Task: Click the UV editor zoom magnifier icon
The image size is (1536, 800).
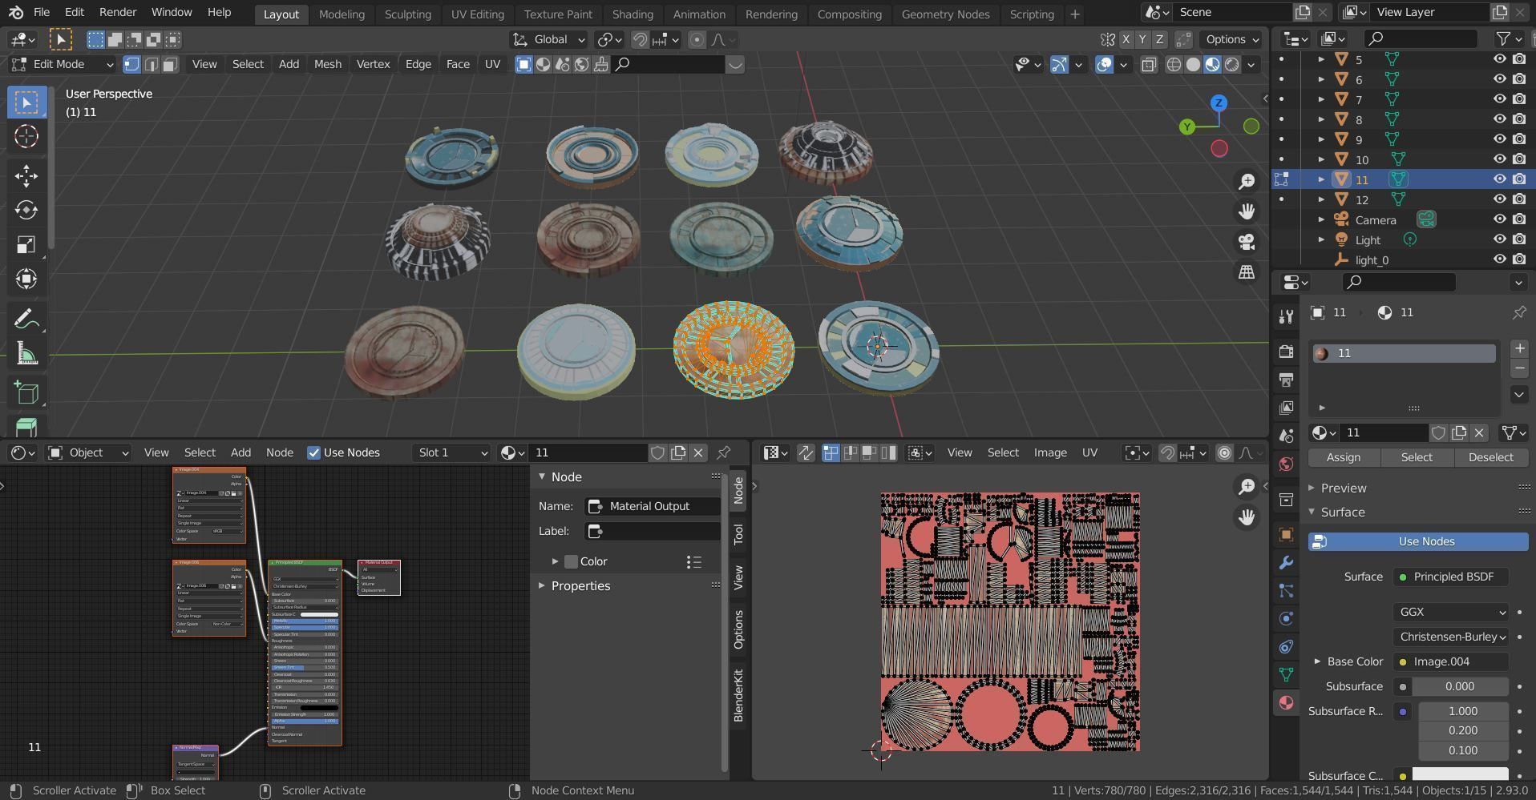Action: point(1247,486)
